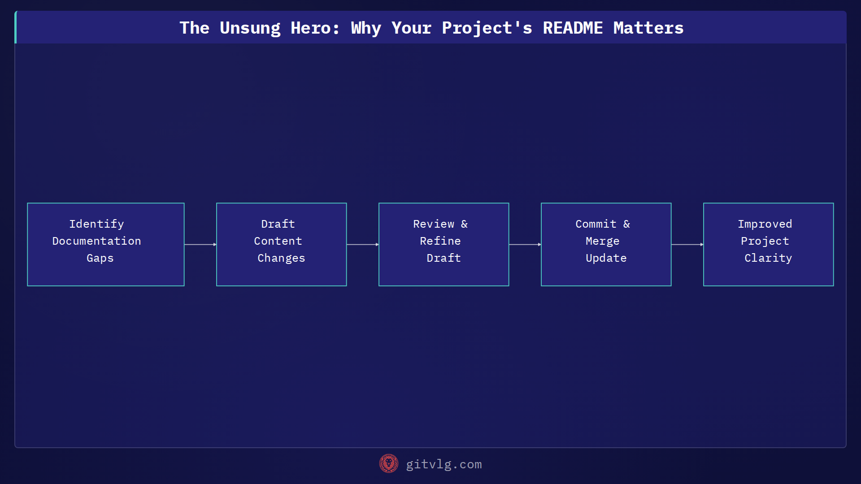The width and height of the screenshot is (861, 484).
Task: Open the gitvlg.com link
Action: pyautogui.click(x=444, y=464)
